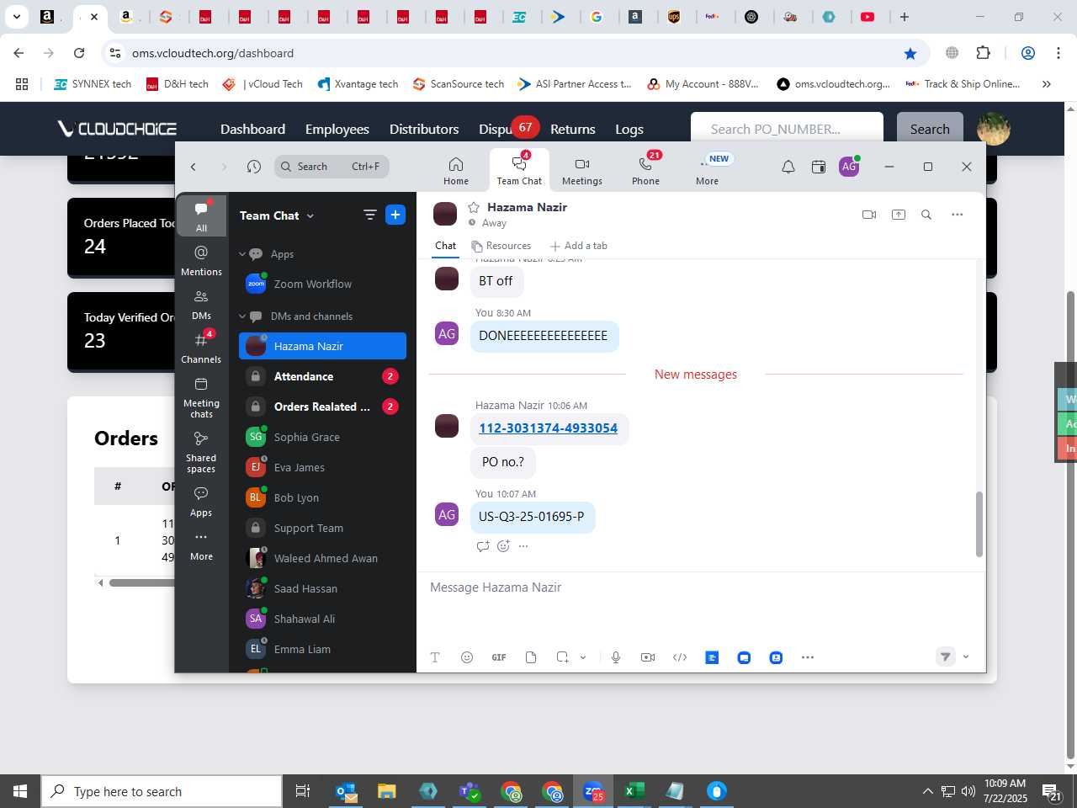The height and width of the screenshot is (808, 1077).
Task: Open chat with Eva James
Action: [x=322, y=467]
